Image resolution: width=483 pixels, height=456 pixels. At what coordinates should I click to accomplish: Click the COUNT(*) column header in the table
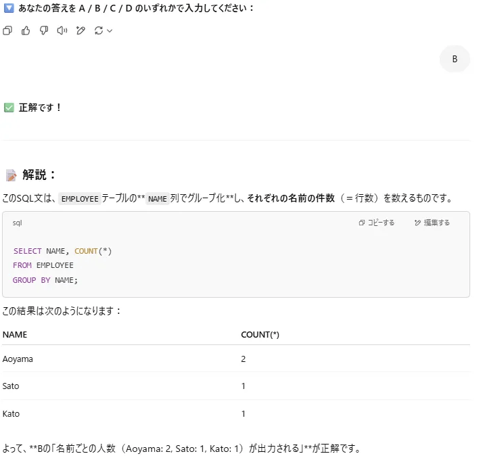point(260,334)
